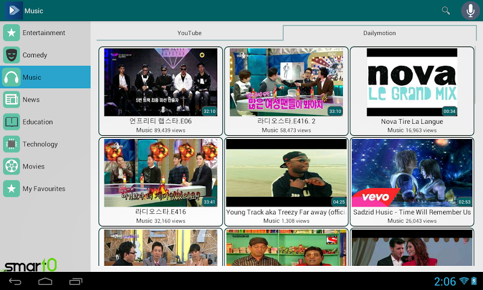The image size is (483, 290).
Task: Switch to the Dailymotion tab
Action: click(x=380, y=33)
